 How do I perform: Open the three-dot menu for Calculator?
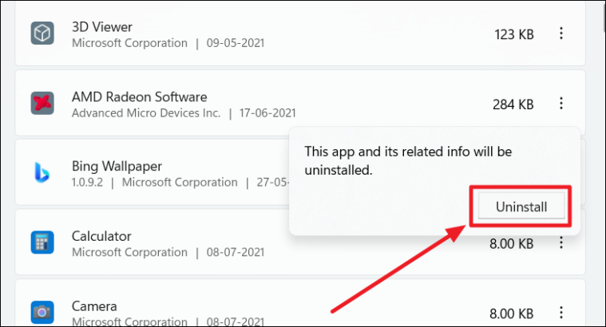(561, 242)
